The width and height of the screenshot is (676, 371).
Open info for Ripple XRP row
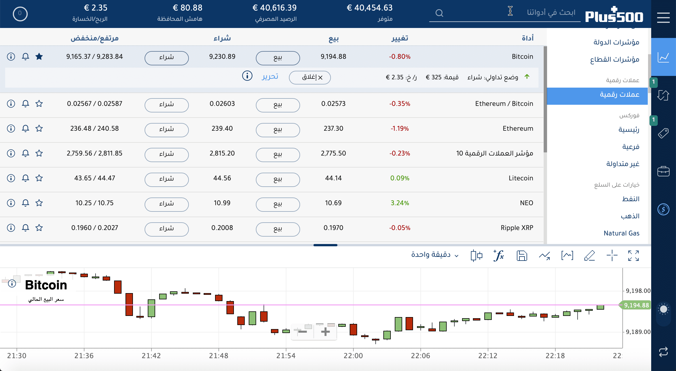(11, 228)
